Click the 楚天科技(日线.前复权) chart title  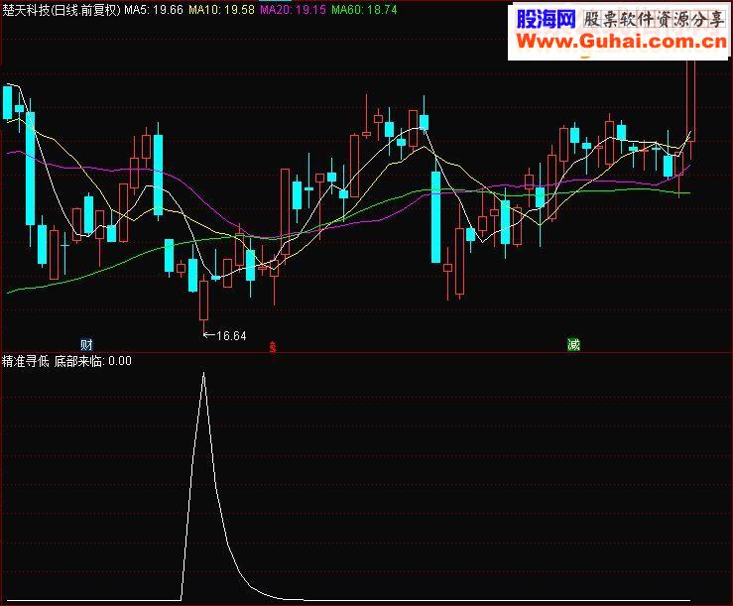tap(61, 10)
